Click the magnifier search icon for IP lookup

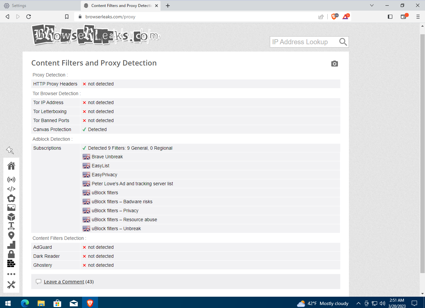coord(343,42)
